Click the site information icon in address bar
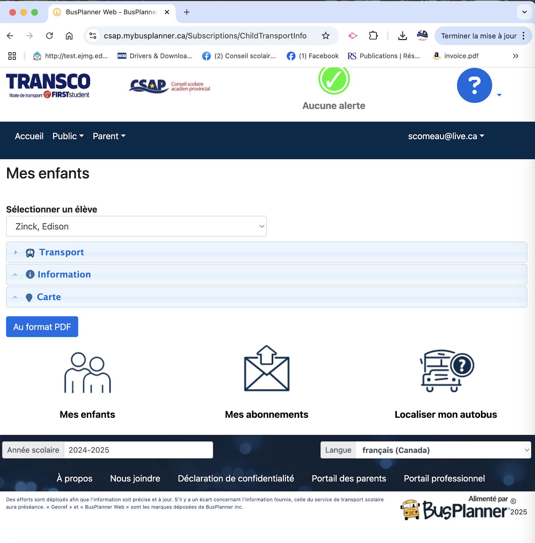Screen dimensions: 535x543 (93, 36)
